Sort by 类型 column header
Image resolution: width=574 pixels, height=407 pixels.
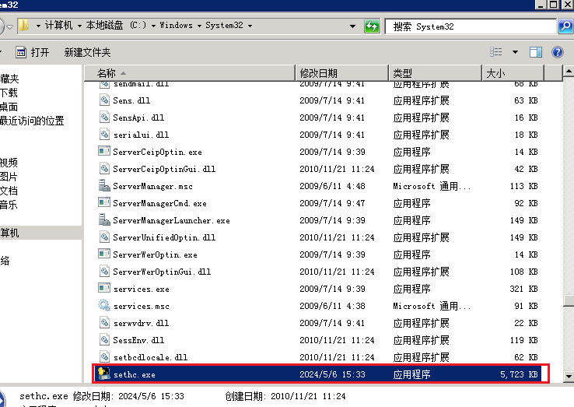click(x=435, y=73)
